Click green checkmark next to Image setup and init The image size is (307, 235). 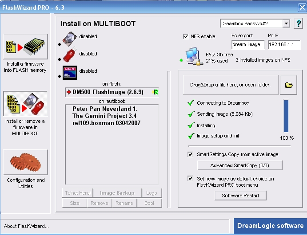point(191,136)
